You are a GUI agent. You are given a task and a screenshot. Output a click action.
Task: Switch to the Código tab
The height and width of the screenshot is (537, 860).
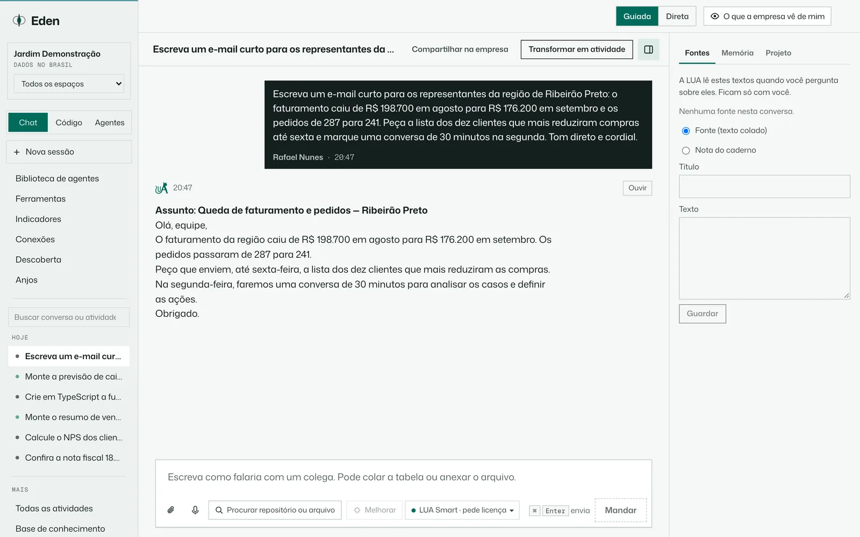[x=69, y=122]
